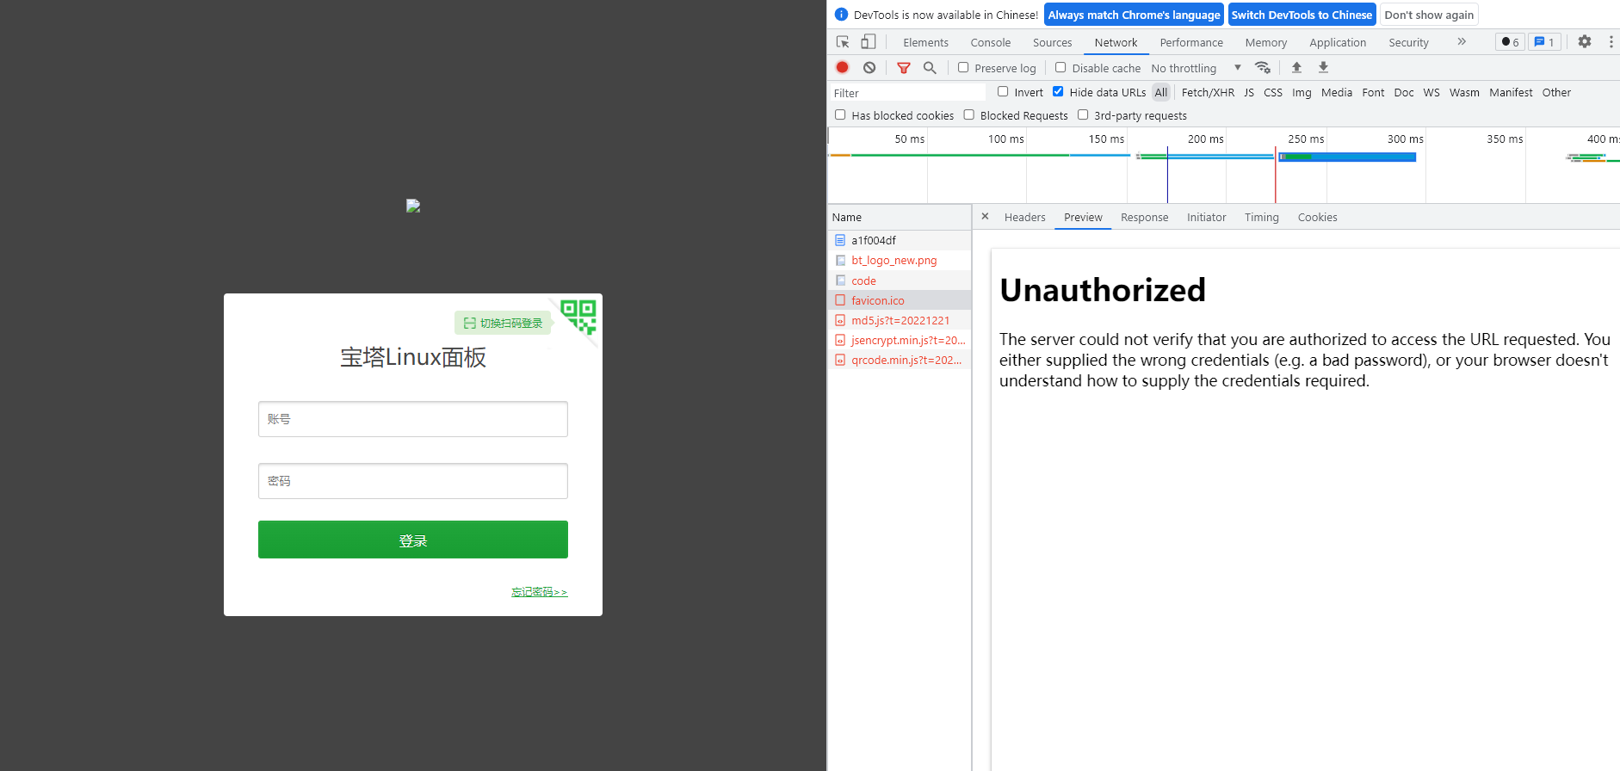Open the Application tab
This screenshot has width=1620, height=771.
point(1338,42)
